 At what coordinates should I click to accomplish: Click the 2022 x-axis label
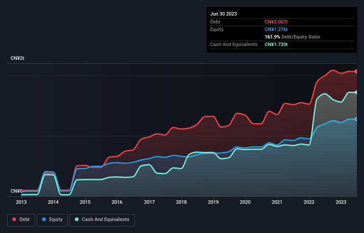click(309, 202)
